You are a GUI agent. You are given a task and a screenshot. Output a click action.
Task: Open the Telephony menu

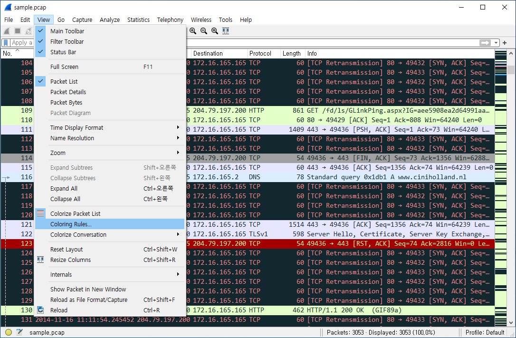tap(170, 20)
